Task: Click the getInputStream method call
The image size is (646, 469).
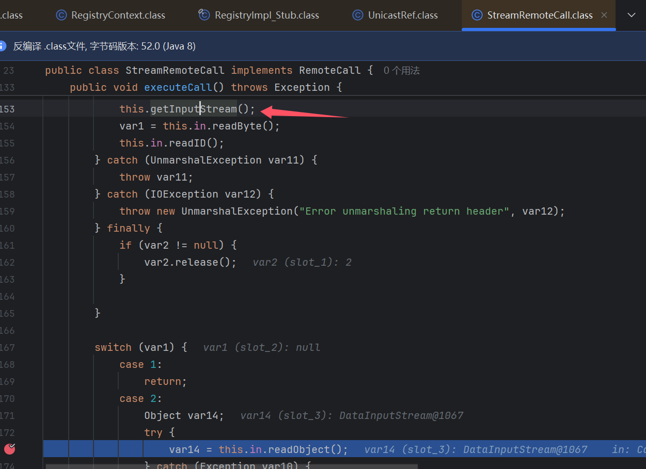Action: [194, 109]
